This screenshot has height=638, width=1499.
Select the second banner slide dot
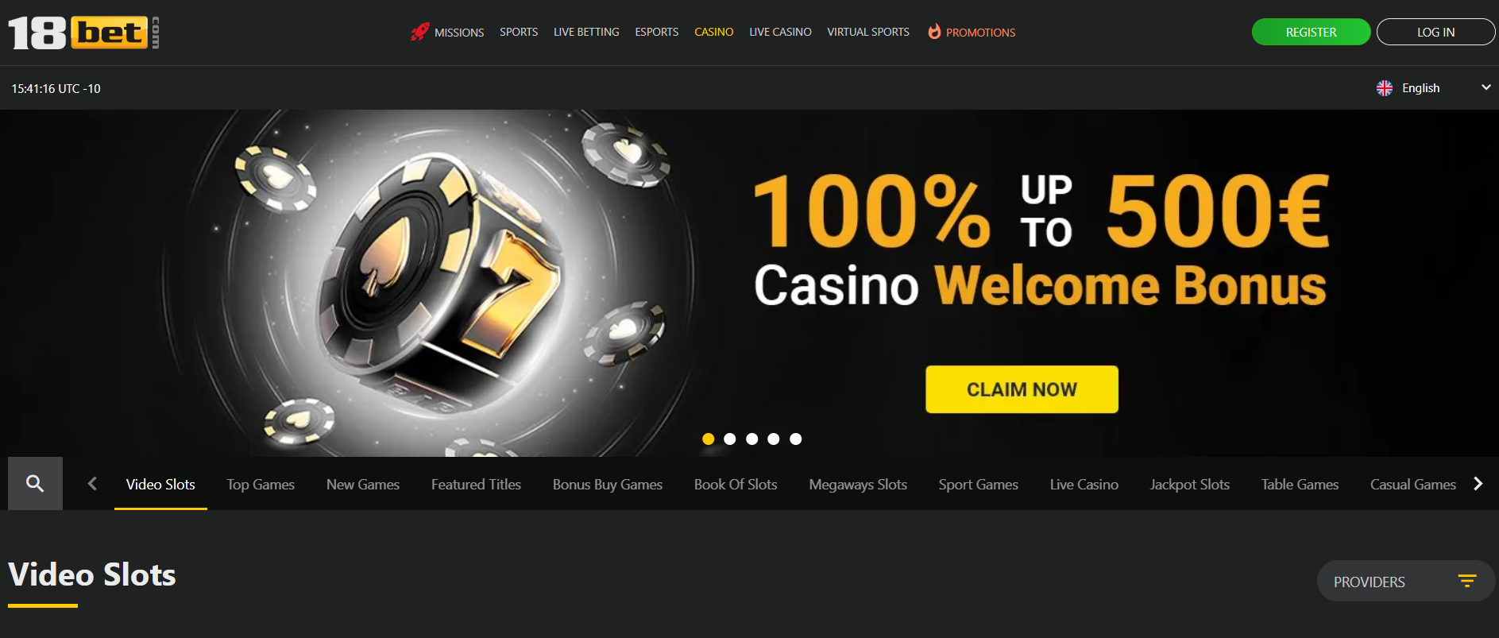[730, 439]
